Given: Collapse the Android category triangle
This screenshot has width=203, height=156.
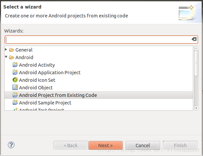Looking at the screenshot, I should point(6,57).
